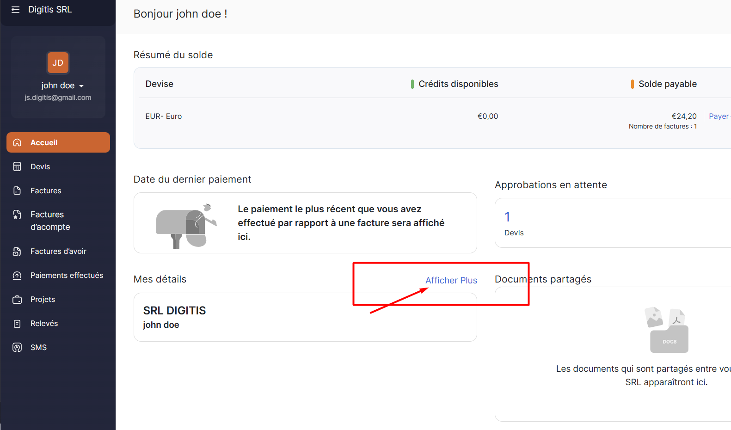Click the Accueil home icon
This screenshot has height=430, width=731.
point(17,142)
